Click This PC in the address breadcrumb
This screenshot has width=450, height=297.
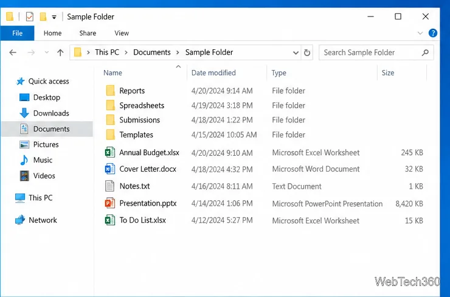coord(107,52)
